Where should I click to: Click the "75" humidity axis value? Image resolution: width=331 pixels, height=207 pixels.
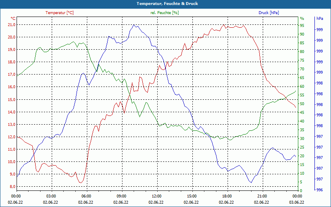coord(302,60)
